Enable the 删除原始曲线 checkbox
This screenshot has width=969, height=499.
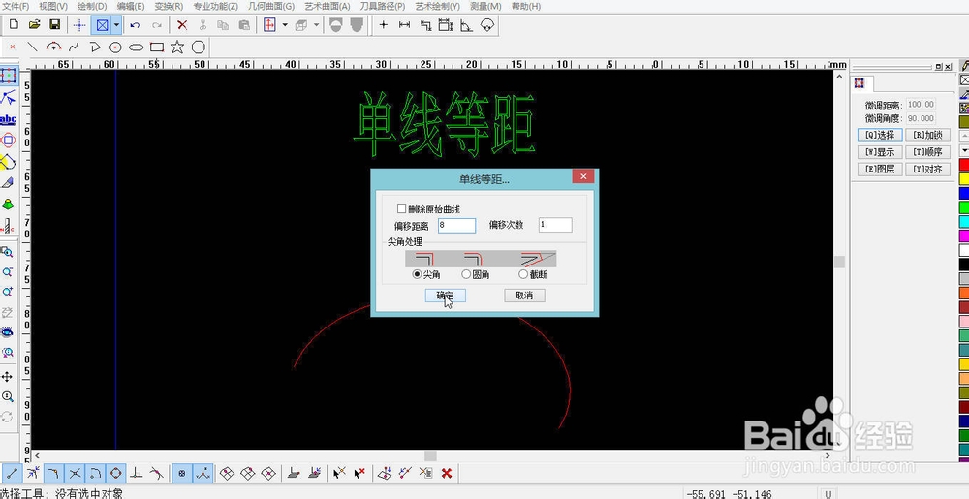coord(402,209)
